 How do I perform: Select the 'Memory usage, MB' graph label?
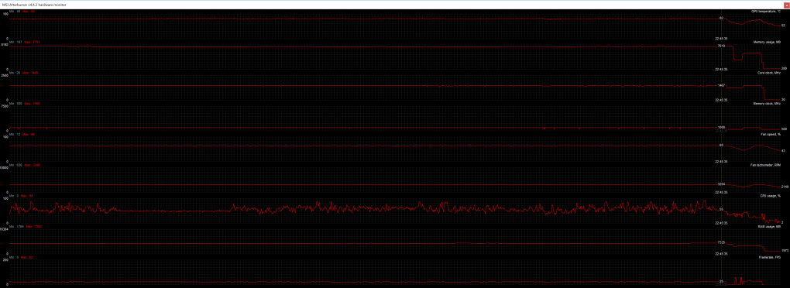[768, 42]
